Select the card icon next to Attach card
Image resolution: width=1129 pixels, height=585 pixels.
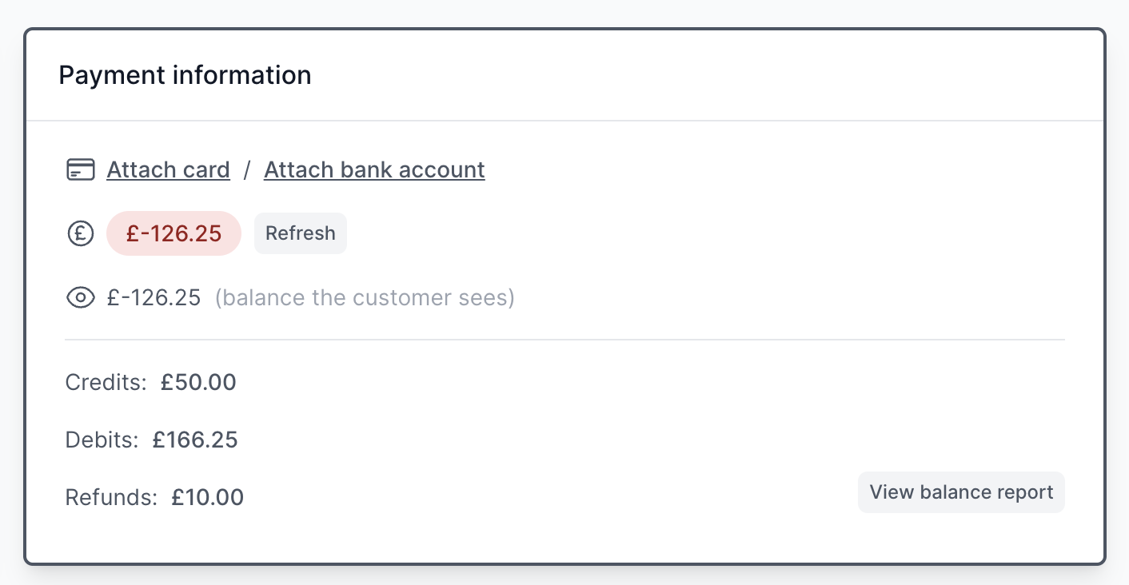[80, 169]
